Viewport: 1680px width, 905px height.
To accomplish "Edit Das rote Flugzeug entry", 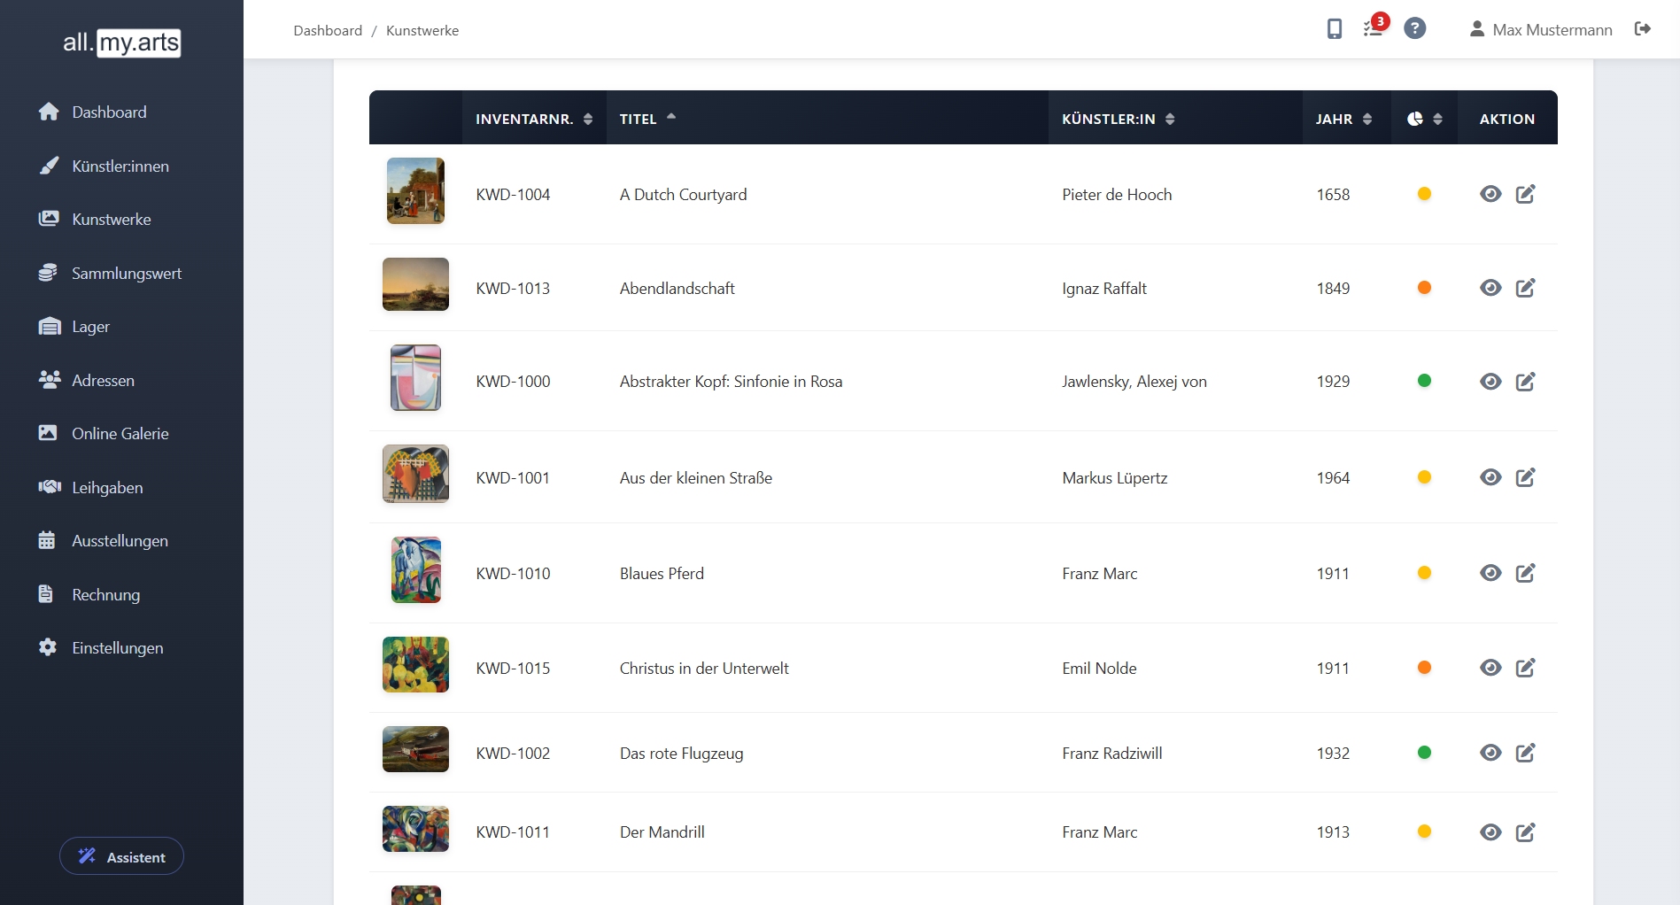I will click(x=1525, y=753).
